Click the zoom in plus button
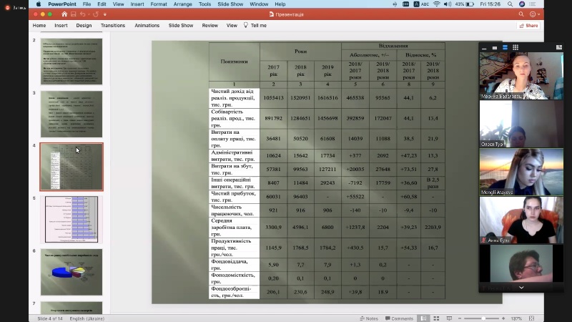Screen dimensions: 572x322 [503, 318]
